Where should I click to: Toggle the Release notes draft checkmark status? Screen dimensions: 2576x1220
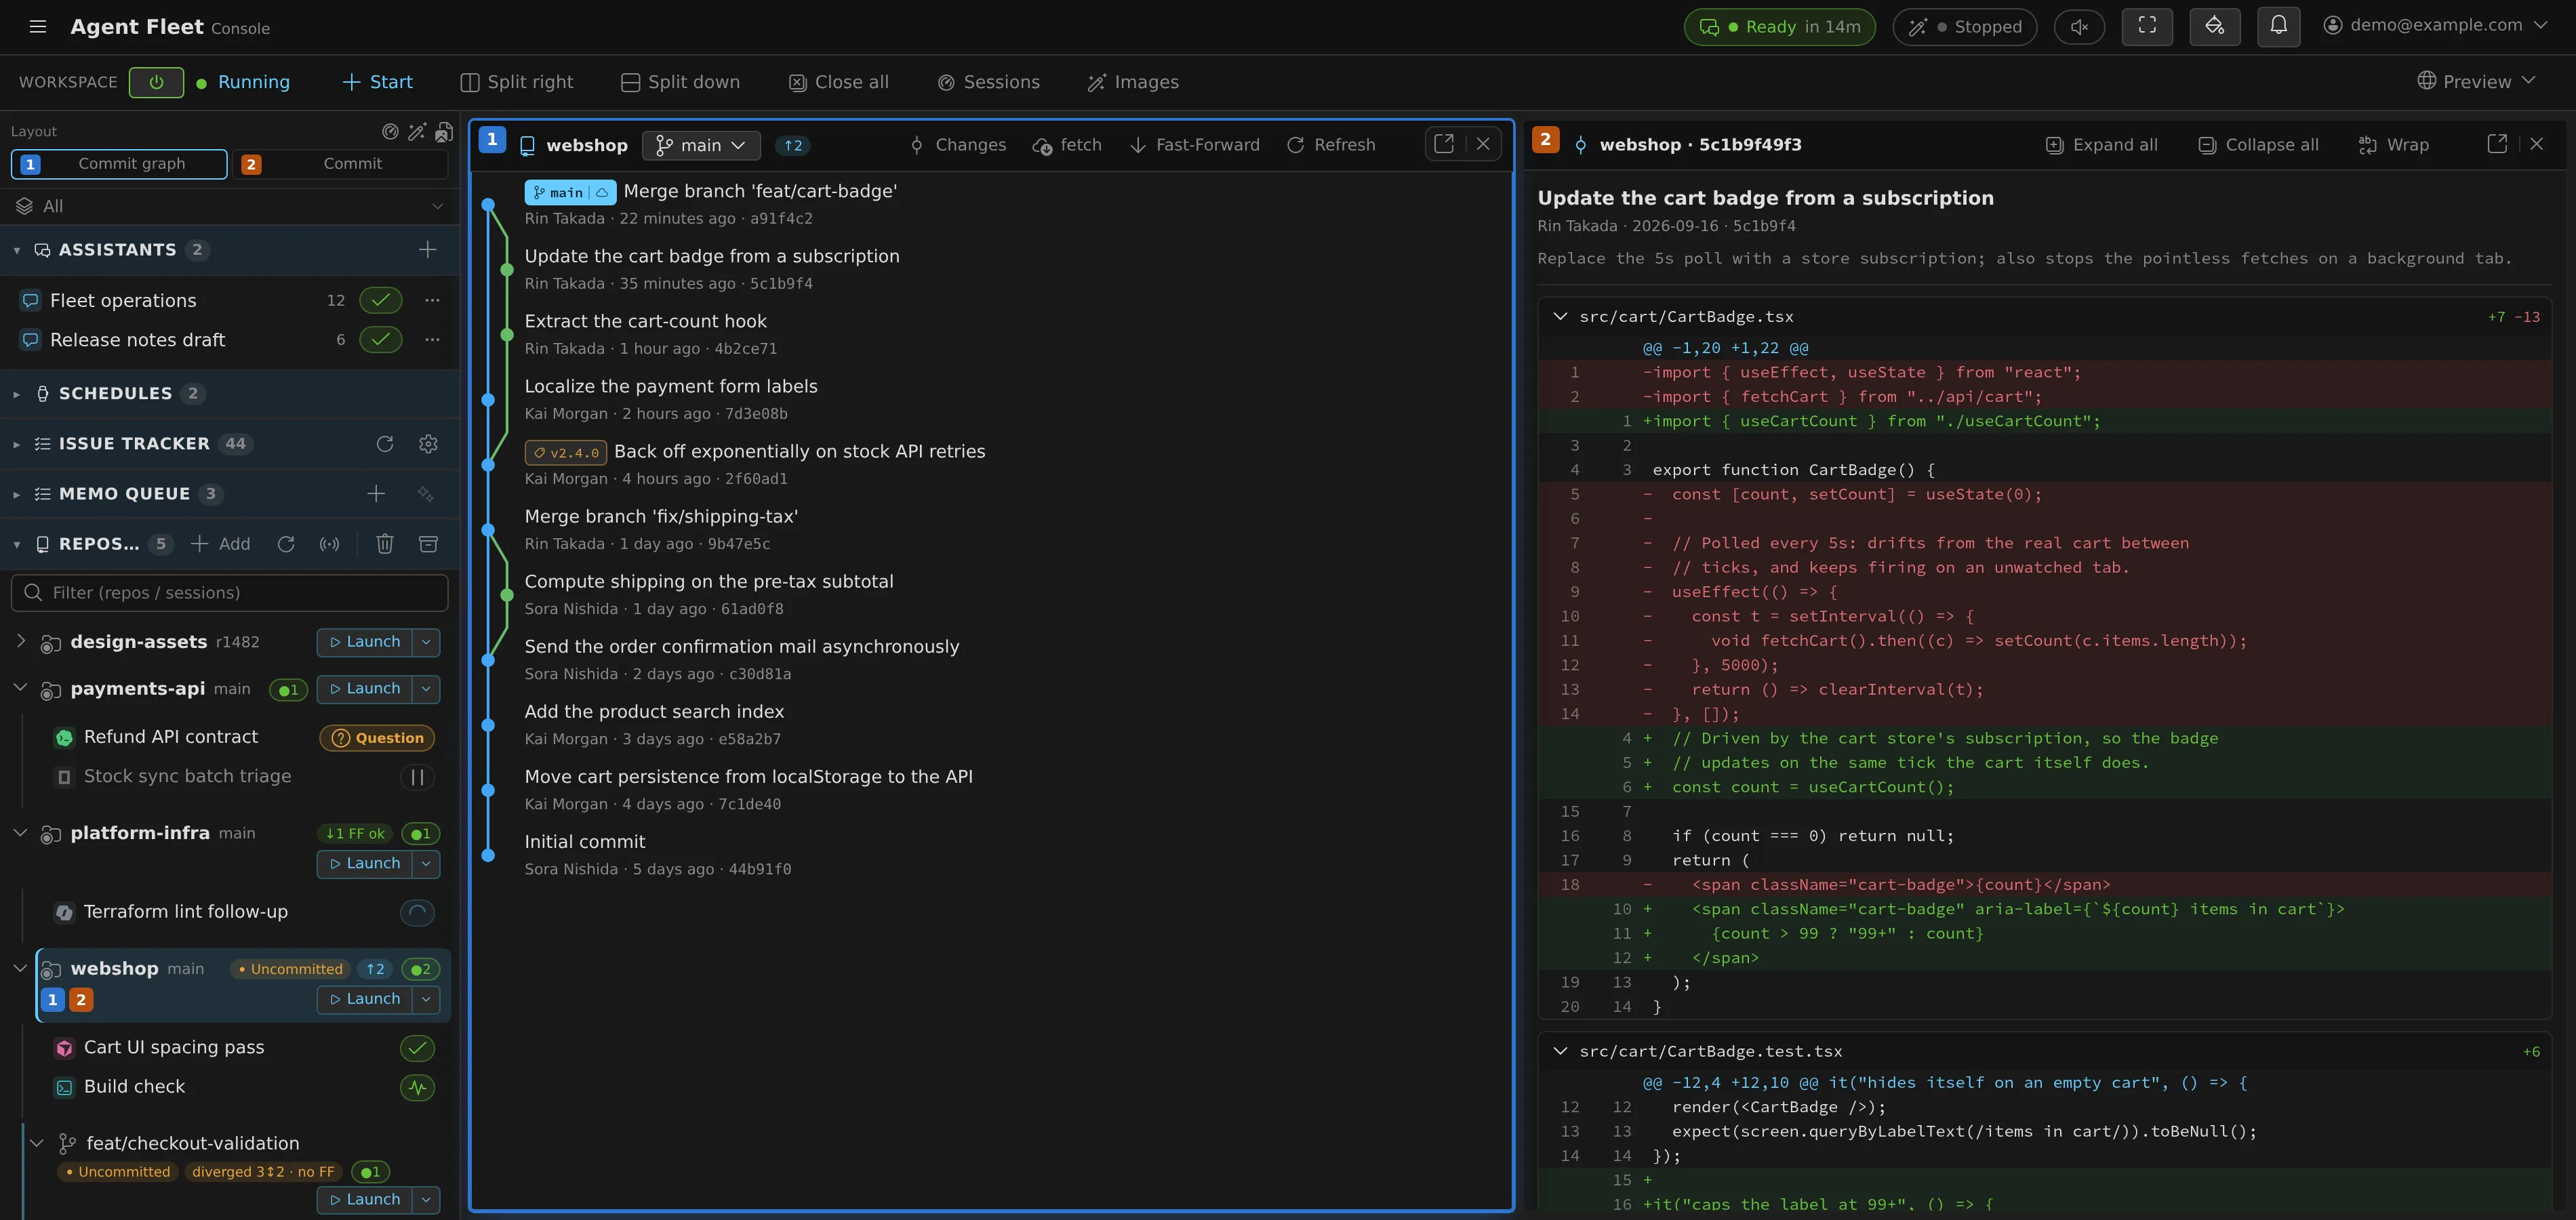381,340
